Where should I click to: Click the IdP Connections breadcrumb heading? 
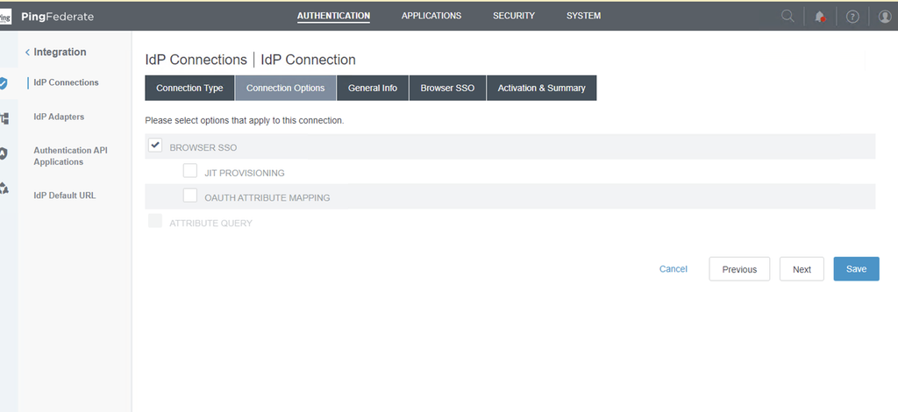[x=196, y=60]
